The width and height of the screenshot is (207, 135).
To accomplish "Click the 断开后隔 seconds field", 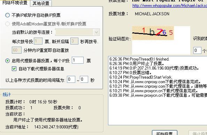I will pyautogui.click(x=74, y=41).
